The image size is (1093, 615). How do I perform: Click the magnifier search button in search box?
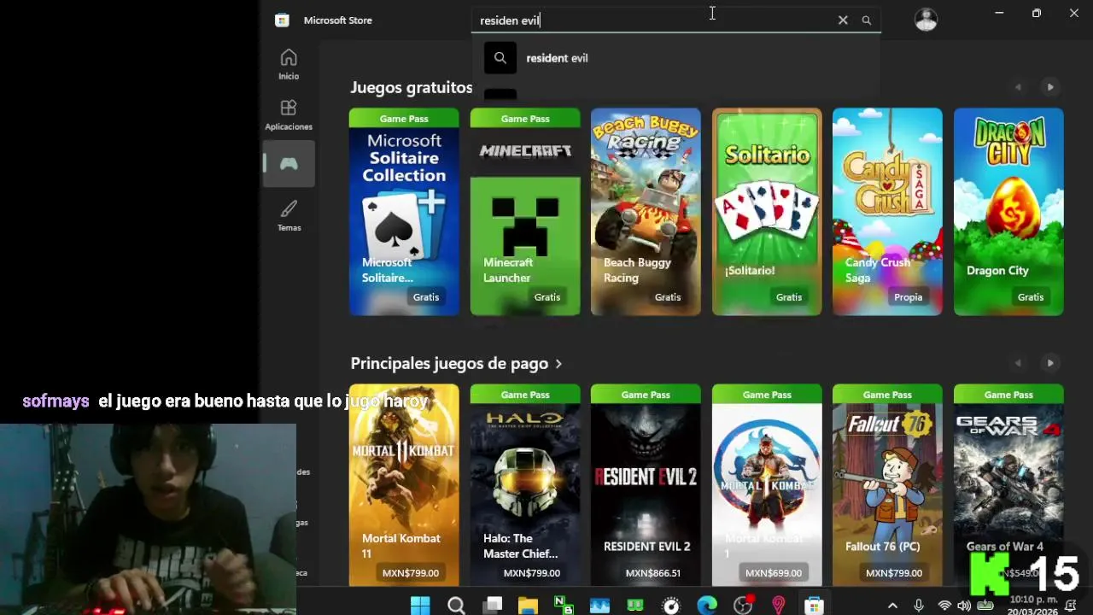[867, 20]
